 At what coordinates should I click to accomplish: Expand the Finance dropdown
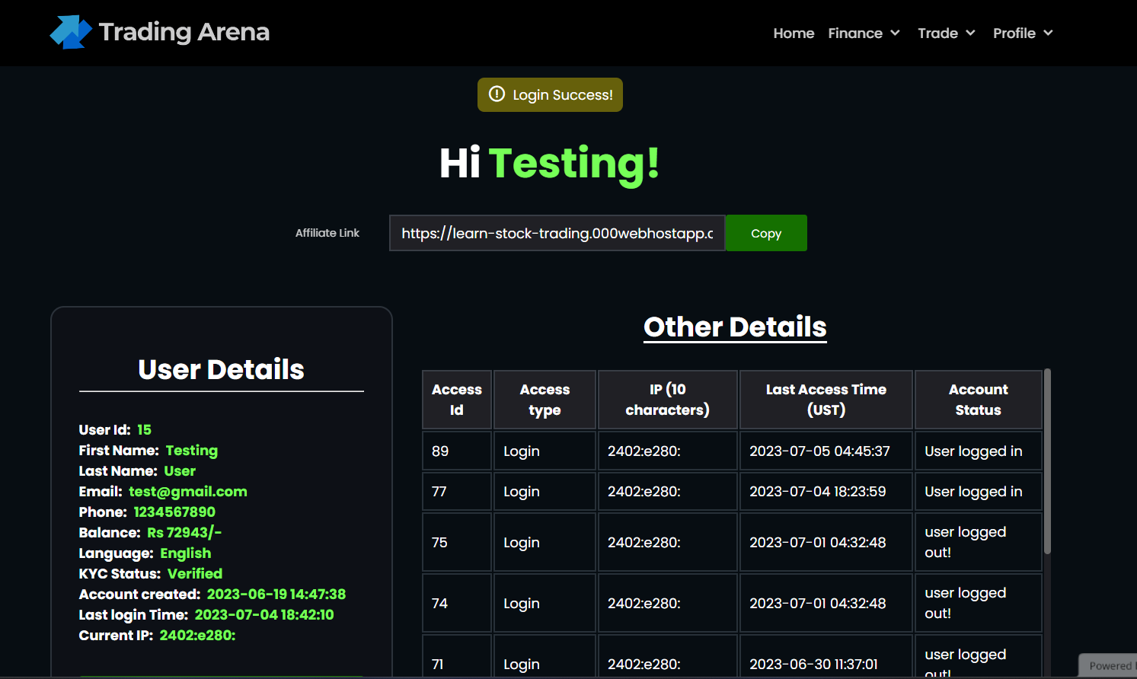pos(864,33)
